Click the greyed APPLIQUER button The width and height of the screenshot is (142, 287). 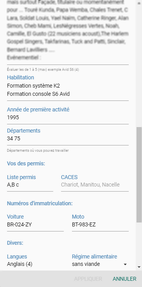(x=88, y=279)
